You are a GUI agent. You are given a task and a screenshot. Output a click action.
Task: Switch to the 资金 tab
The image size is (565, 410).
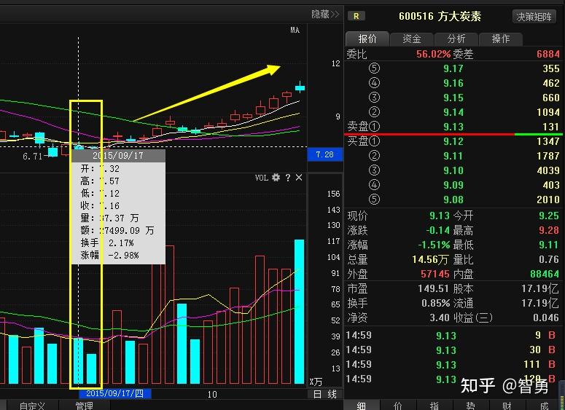click(412, 39)
